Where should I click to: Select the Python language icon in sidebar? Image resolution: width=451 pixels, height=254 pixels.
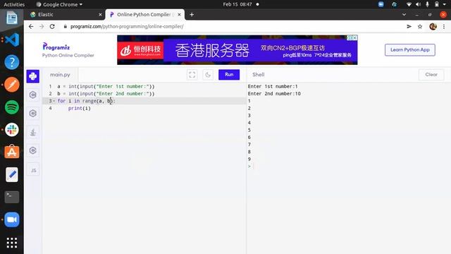click(33, 76)
